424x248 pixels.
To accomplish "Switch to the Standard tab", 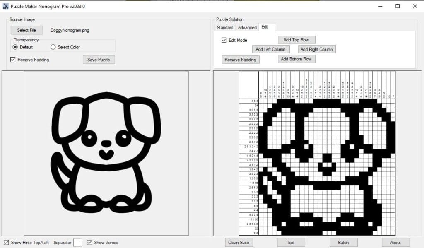I will click(225, 28).
